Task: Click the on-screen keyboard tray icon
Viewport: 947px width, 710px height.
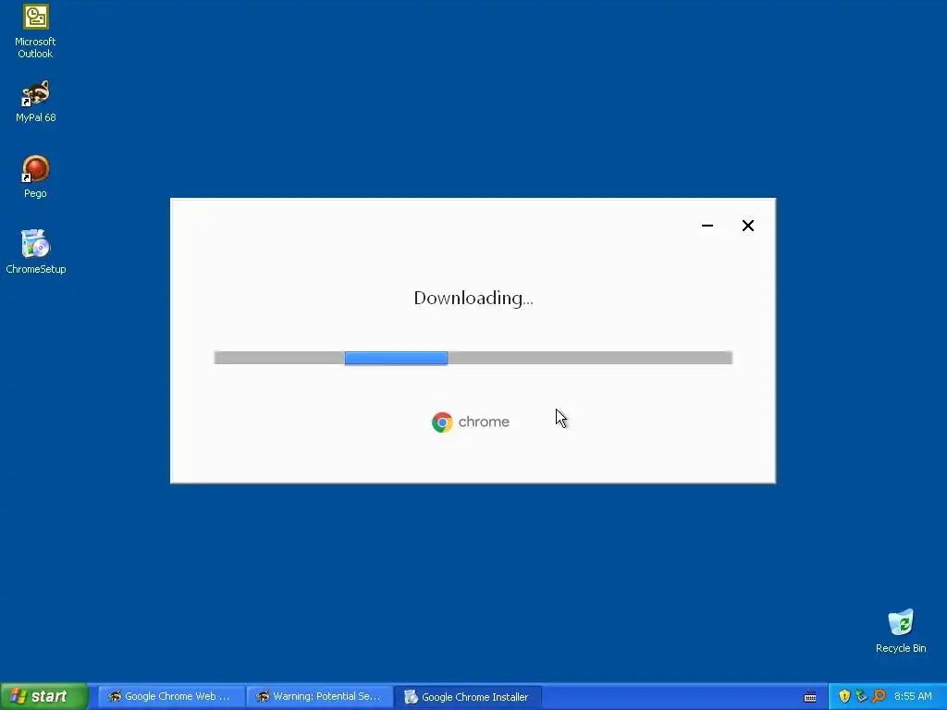Action: (810, 697)
